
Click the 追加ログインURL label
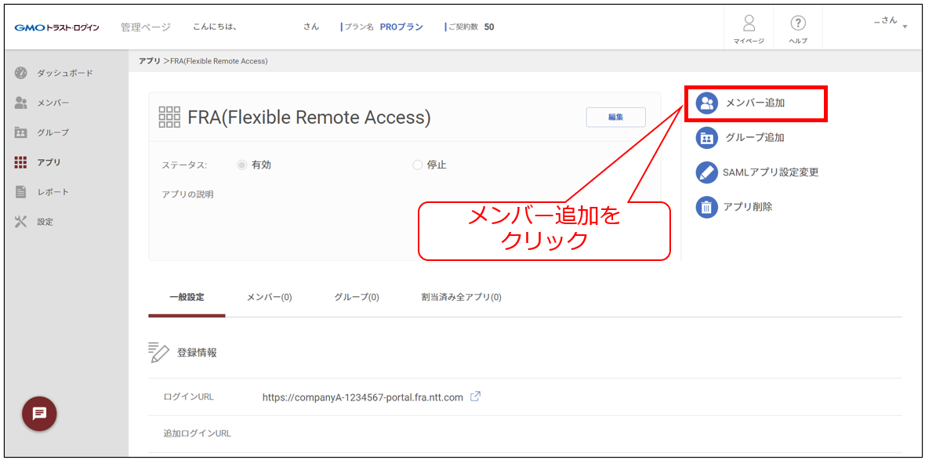[197, 434]
